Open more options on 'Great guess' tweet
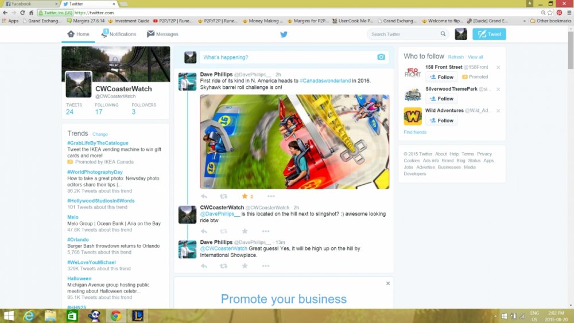 (x=266, y=266)
